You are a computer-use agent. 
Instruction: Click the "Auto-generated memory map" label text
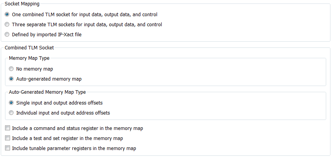coord(49,79)
